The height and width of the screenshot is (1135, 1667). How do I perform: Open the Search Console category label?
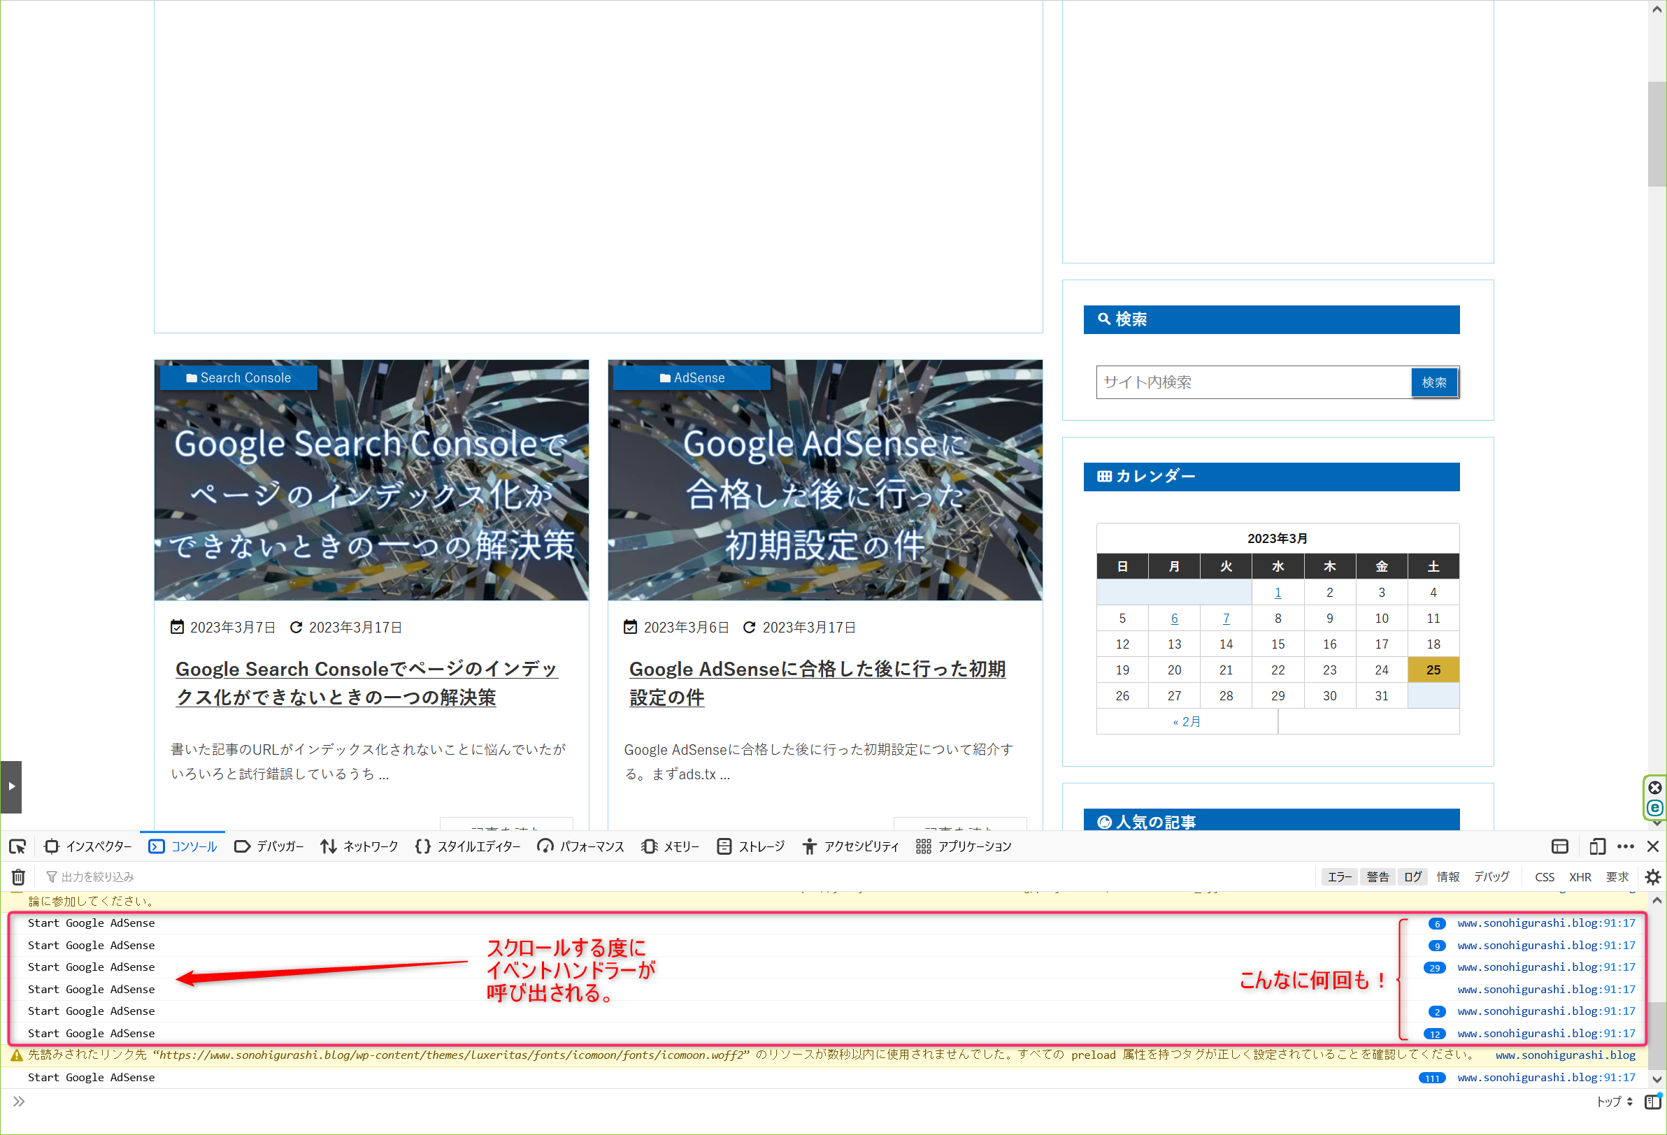click(x=238, y=378)
